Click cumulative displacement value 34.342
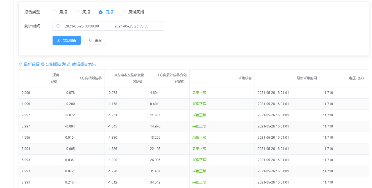372x188 pixels. [x=155, y=182]
